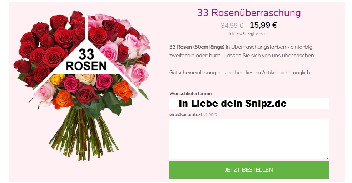Click the crossed-out 34,99 € price
Image resolution: width=352 pixels, height=183 pixels.
(232, 25)
